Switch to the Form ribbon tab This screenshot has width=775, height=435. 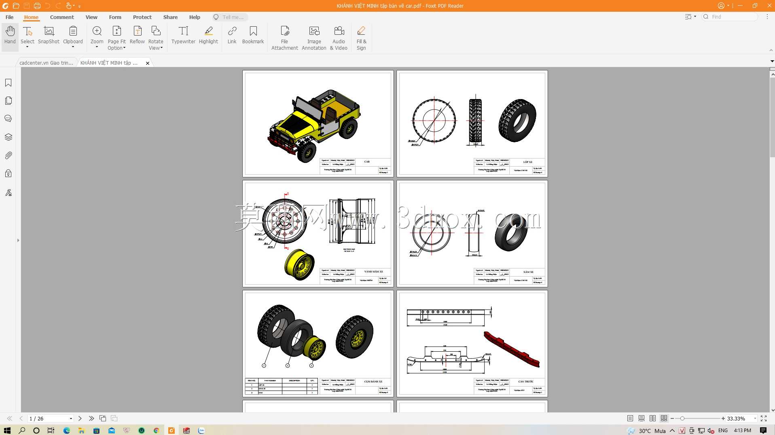(115, 17)
